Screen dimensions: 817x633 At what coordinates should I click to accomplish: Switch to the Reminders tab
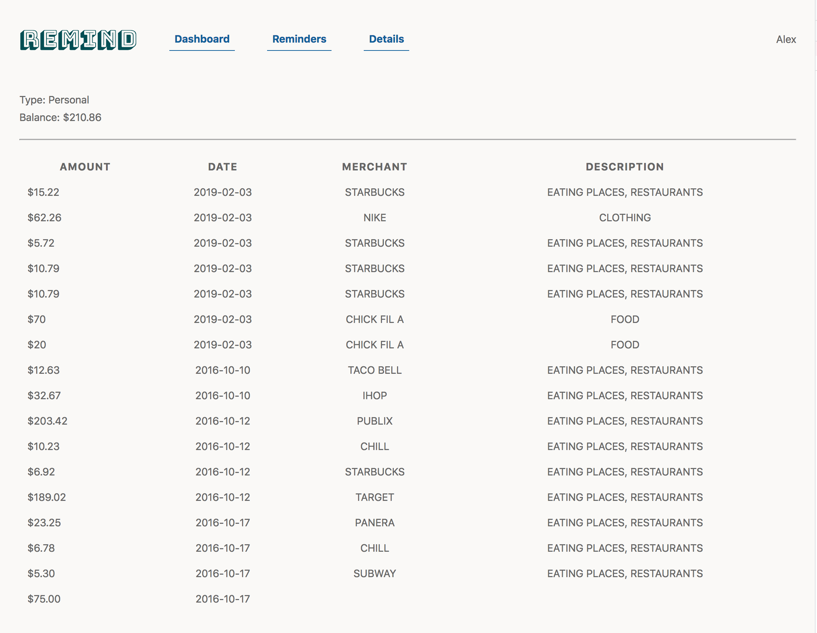click(299, 39)
